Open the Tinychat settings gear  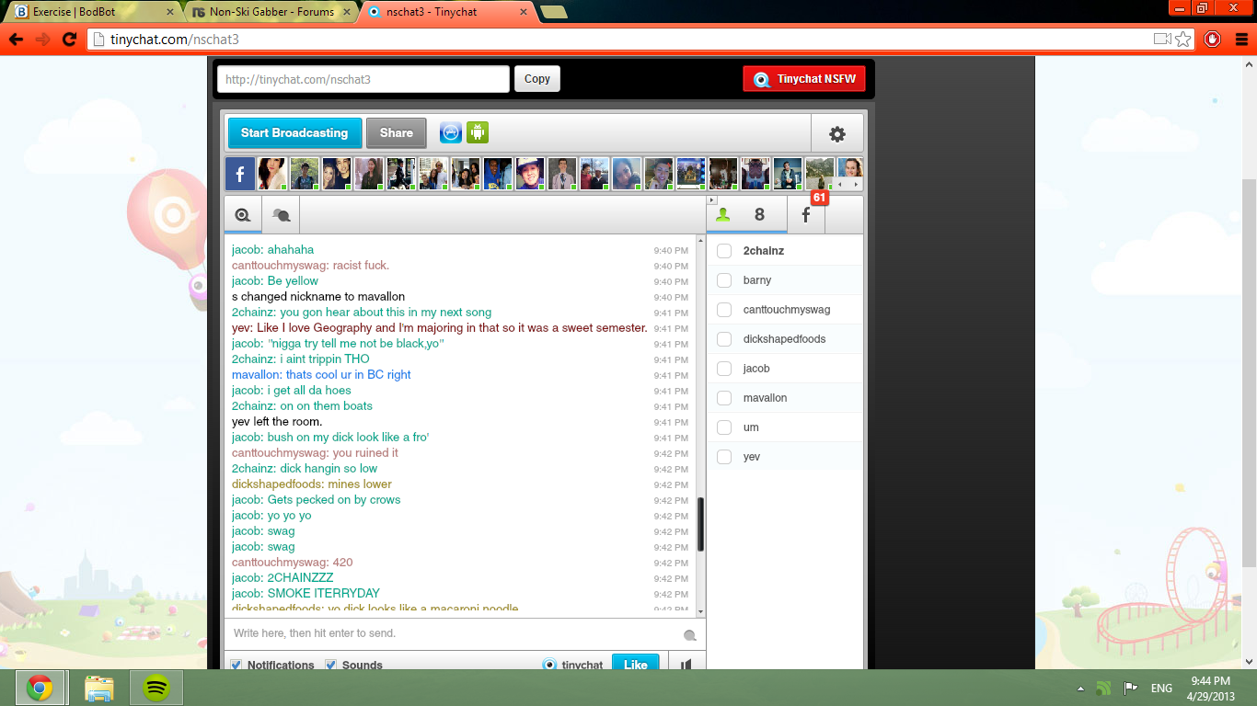tap(836, 132)
